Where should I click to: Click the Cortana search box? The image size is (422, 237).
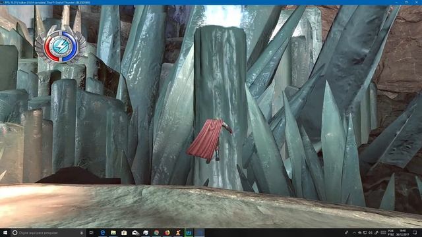[x=48, y=232]
